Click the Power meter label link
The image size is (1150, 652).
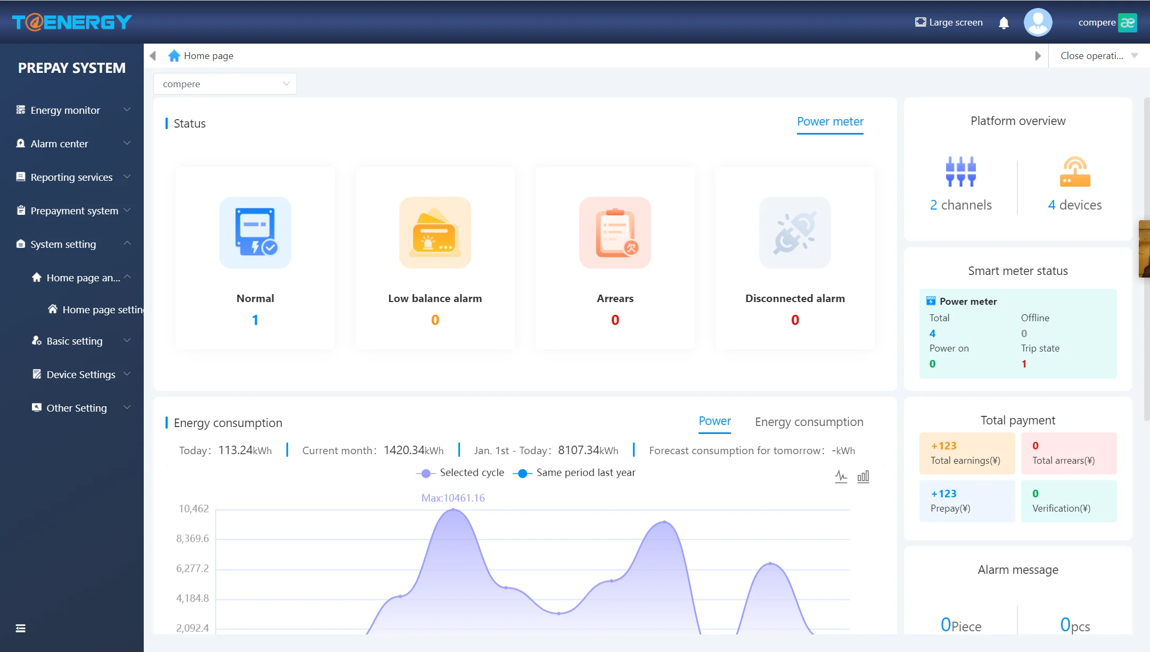830,121
